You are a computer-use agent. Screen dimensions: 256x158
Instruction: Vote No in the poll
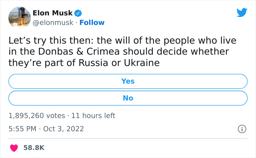(x=128, y=98)
